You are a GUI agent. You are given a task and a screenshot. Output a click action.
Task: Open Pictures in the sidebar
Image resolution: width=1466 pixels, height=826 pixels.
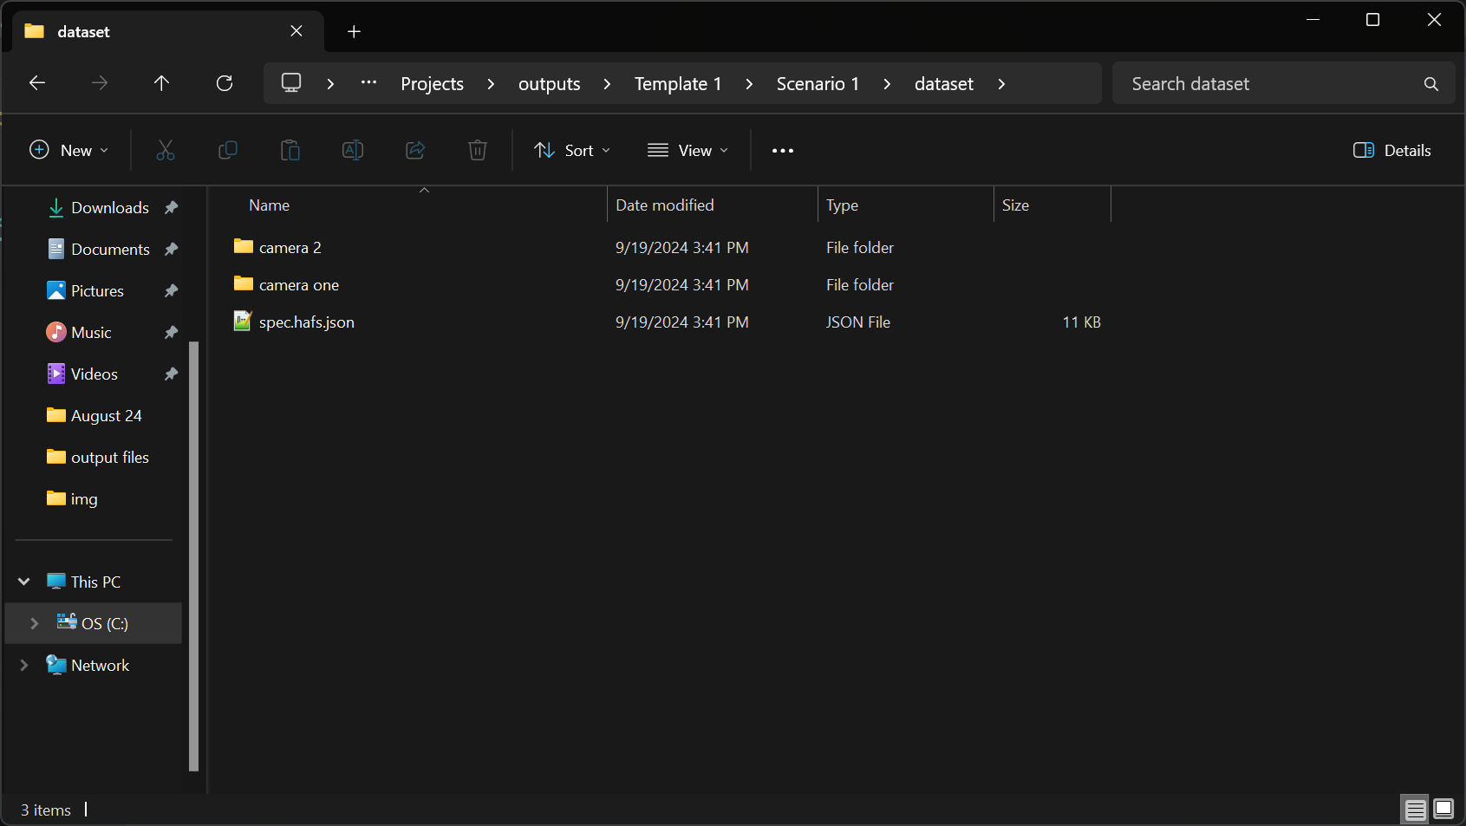pos(97,290)
